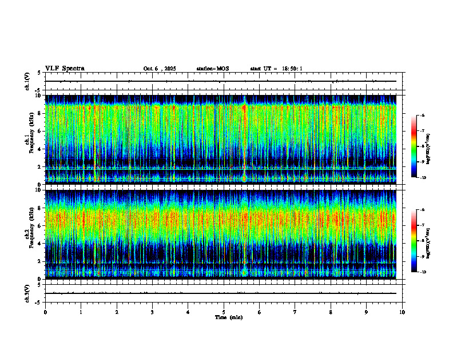The image size is (453, 350).
Task: Click the "-10" label on the lower colorbar
Action: (x=423, y=272)
